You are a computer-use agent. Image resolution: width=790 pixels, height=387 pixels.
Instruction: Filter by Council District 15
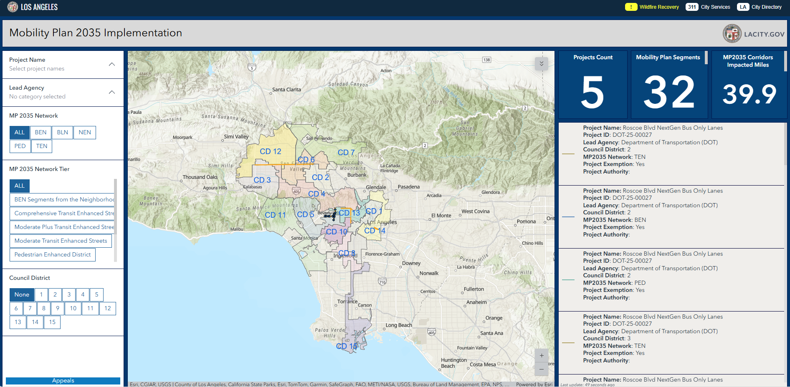(52, 322)
